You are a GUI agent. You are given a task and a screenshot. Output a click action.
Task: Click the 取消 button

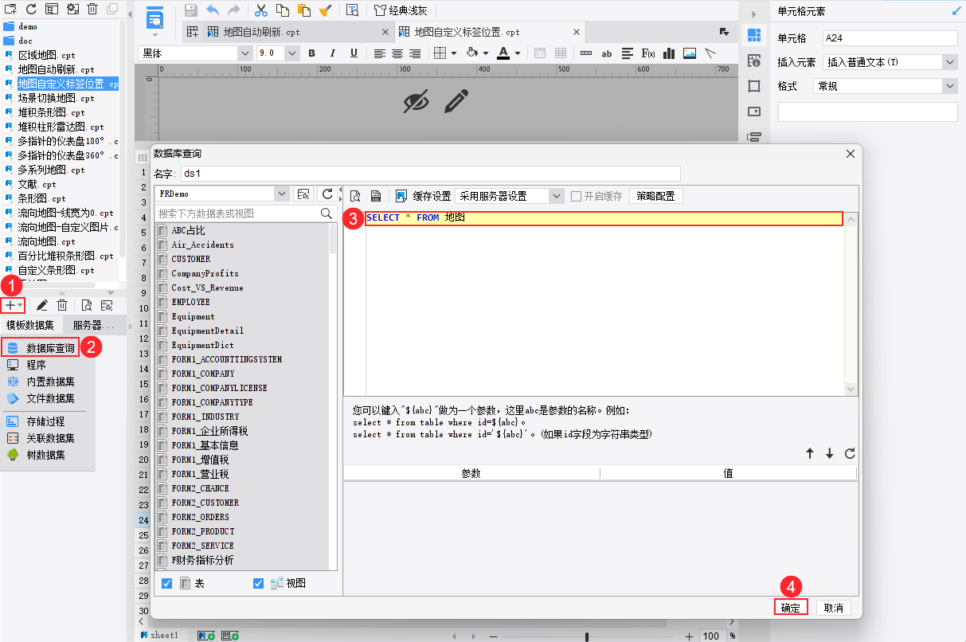(834, 607)
